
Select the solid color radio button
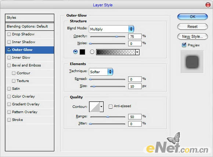pyautogui.click(x=75, y=52)
